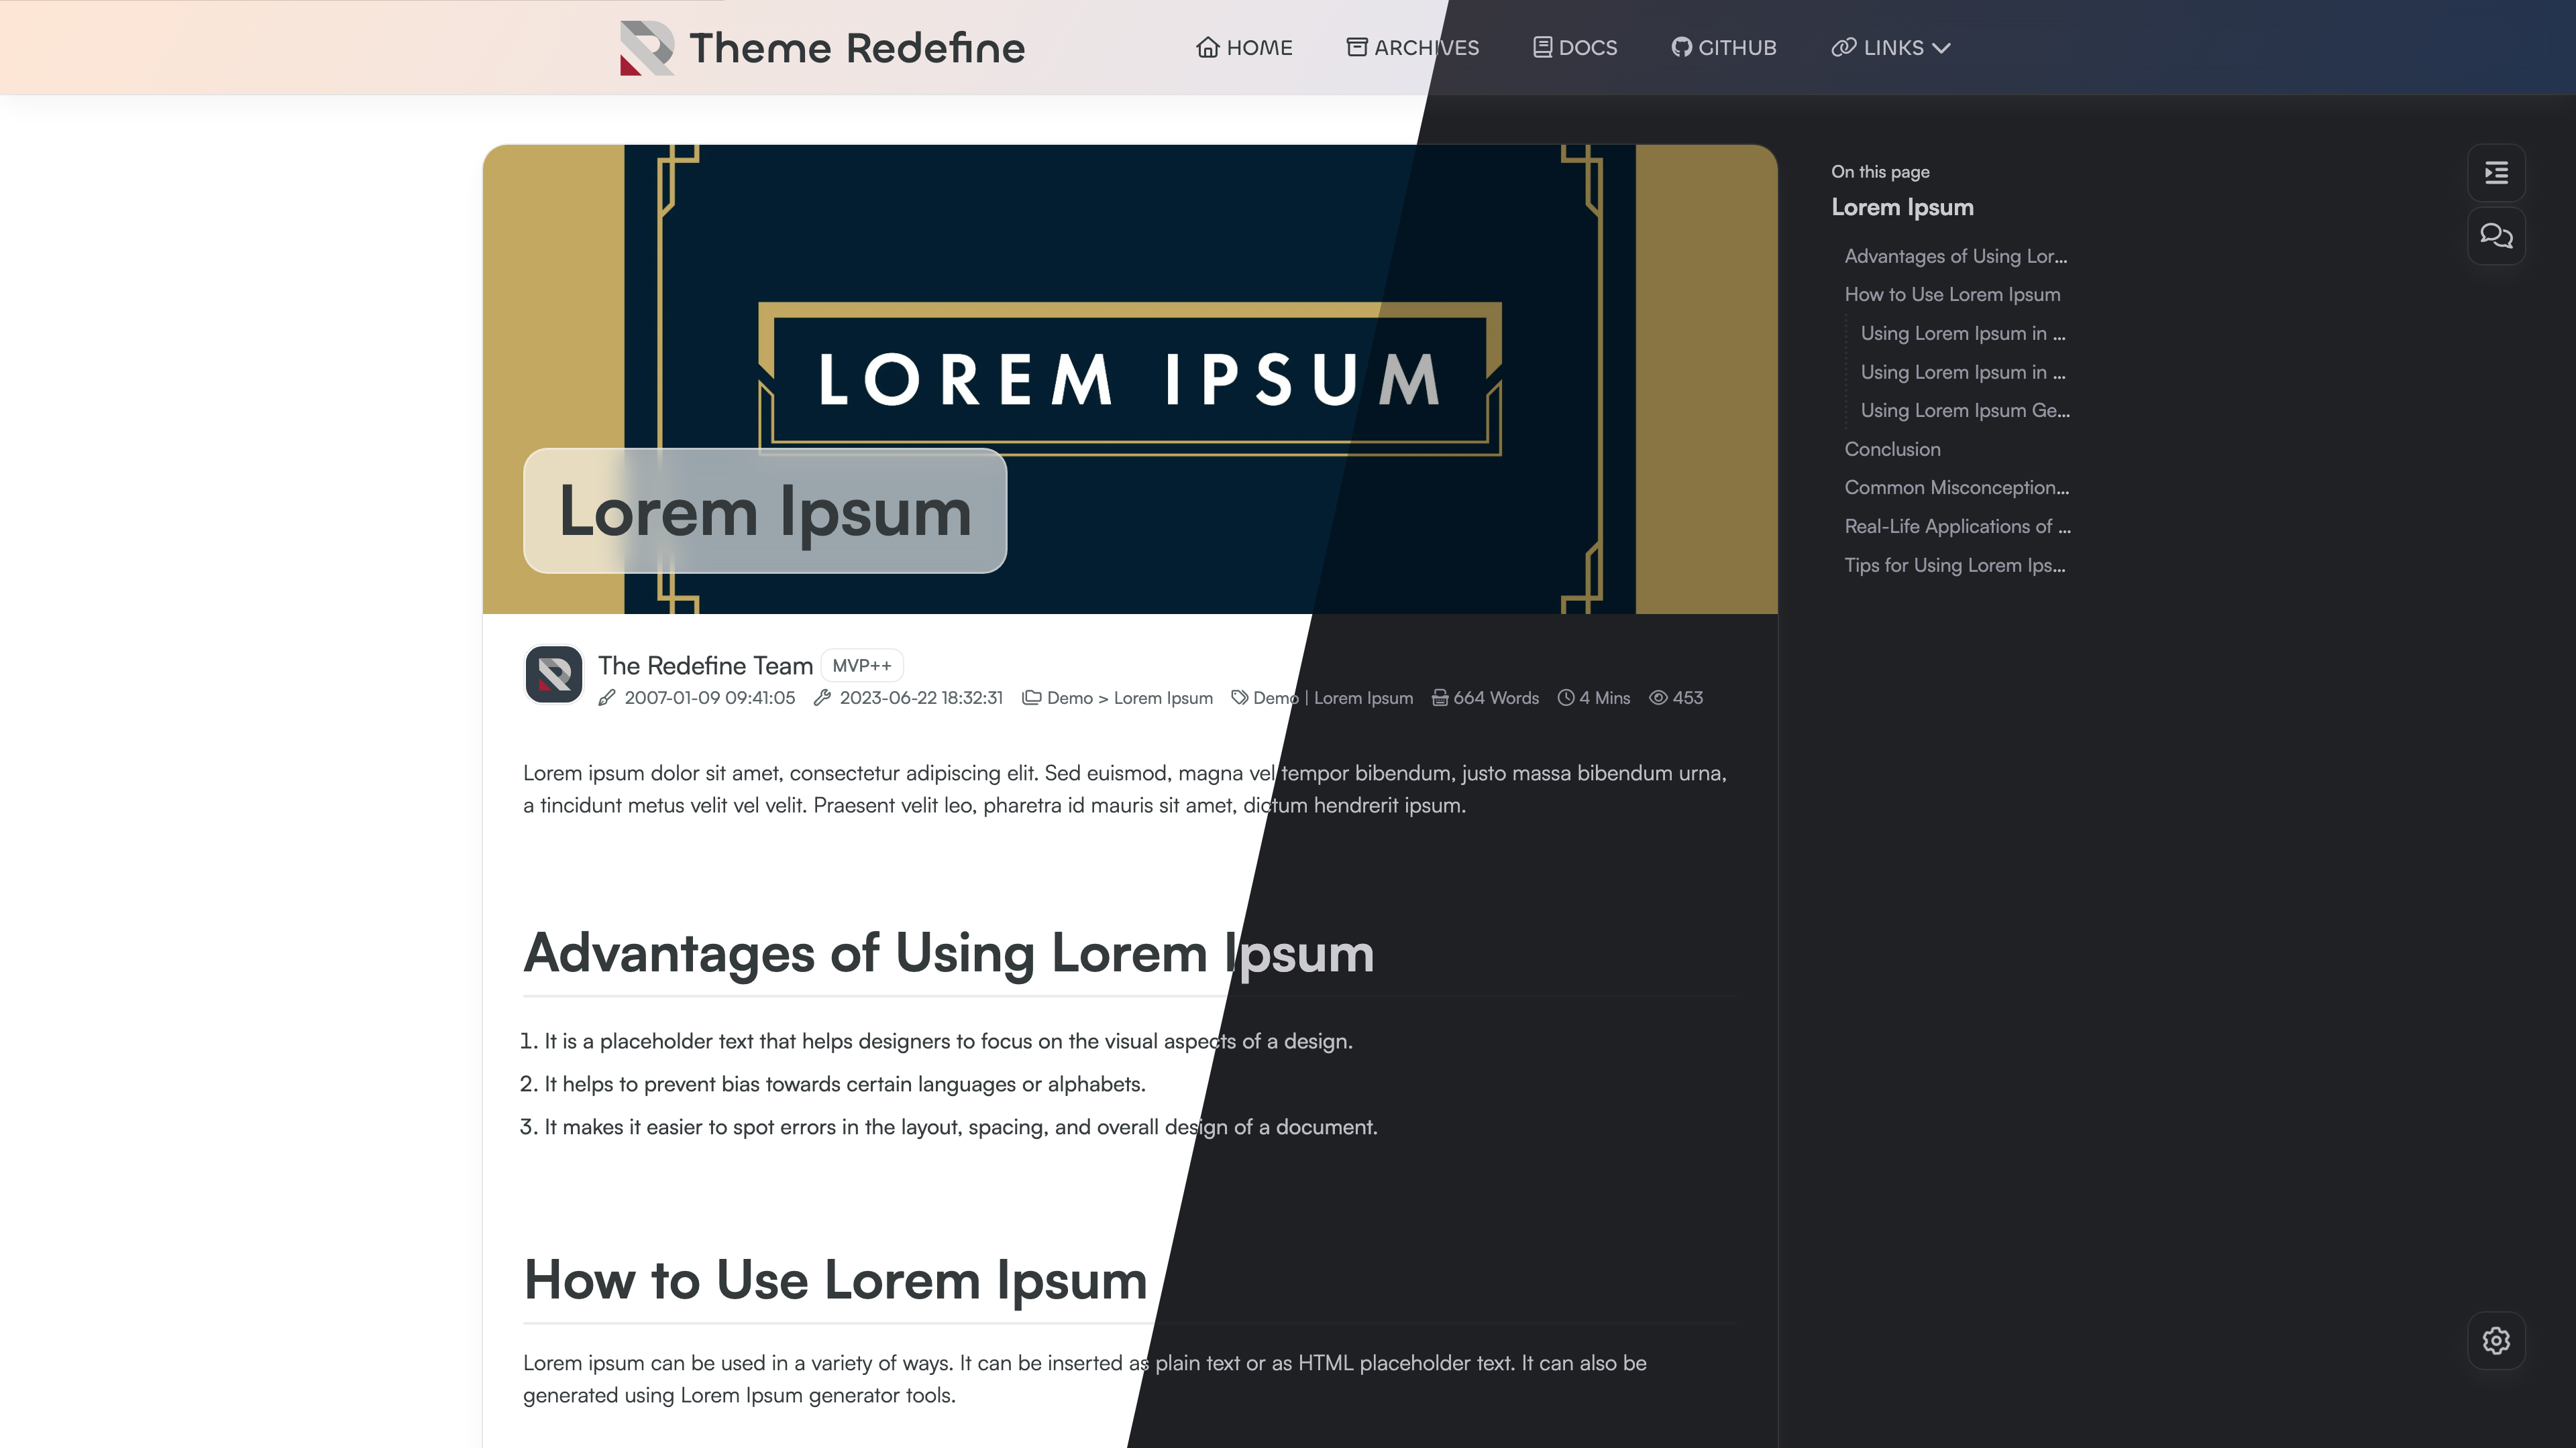Click the Theme Redefine logo icon

click(646, 48)
